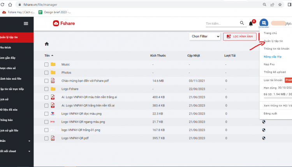Open Nạp Fxu in user menu
Image resolution: width=292 pixels, height=167 pixels.
[x=269, y=64]
